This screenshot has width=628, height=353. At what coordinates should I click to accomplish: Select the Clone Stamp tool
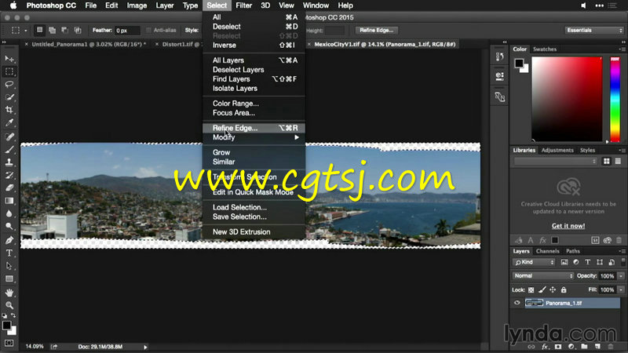[9, 162]
